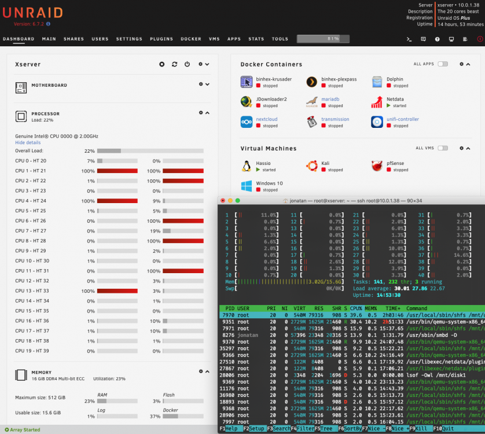Click the Processor chip icon

click(x=21, y=117)
